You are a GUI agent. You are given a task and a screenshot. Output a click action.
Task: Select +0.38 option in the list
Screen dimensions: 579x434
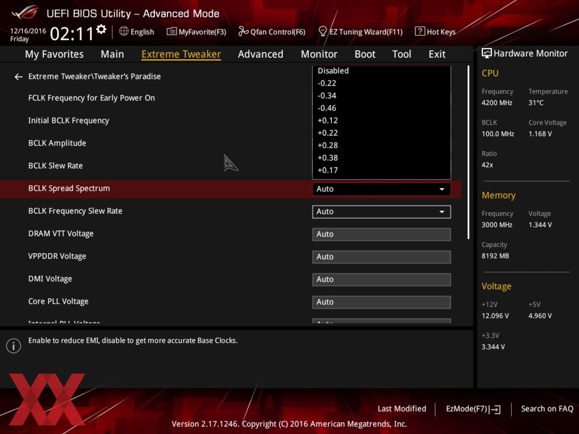point(381,157)
